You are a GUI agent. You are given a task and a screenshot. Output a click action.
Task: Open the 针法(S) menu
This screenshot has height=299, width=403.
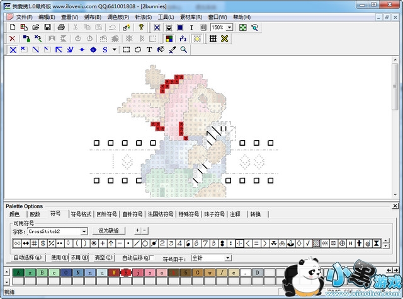click(143, 17)
